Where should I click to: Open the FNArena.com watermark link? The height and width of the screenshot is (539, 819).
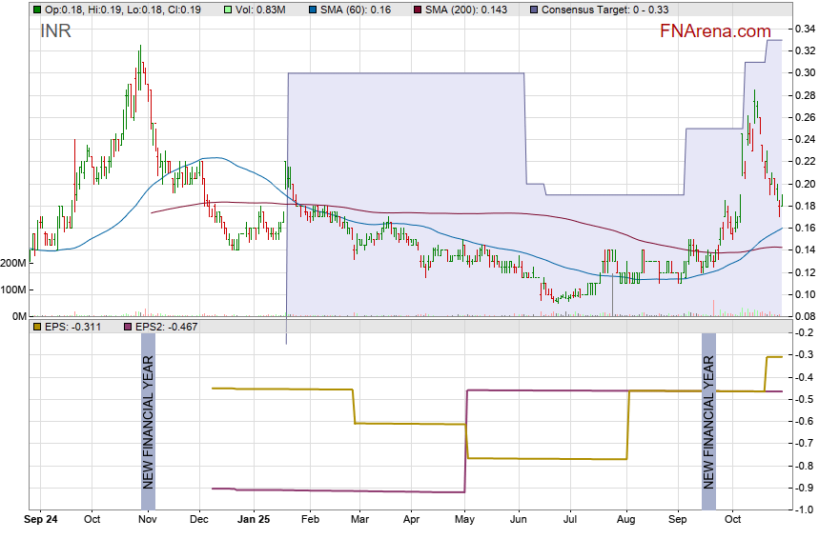[714, 31]
